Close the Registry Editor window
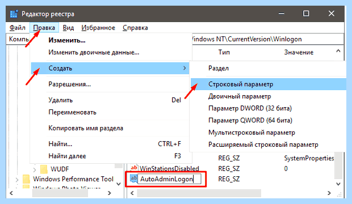This screenshot has height=204, width=352. point(332,14)
